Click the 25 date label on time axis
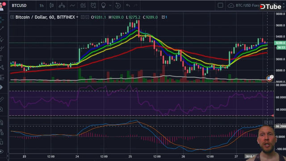This screenshot has height=161, width=286. [x=130, y=157]
